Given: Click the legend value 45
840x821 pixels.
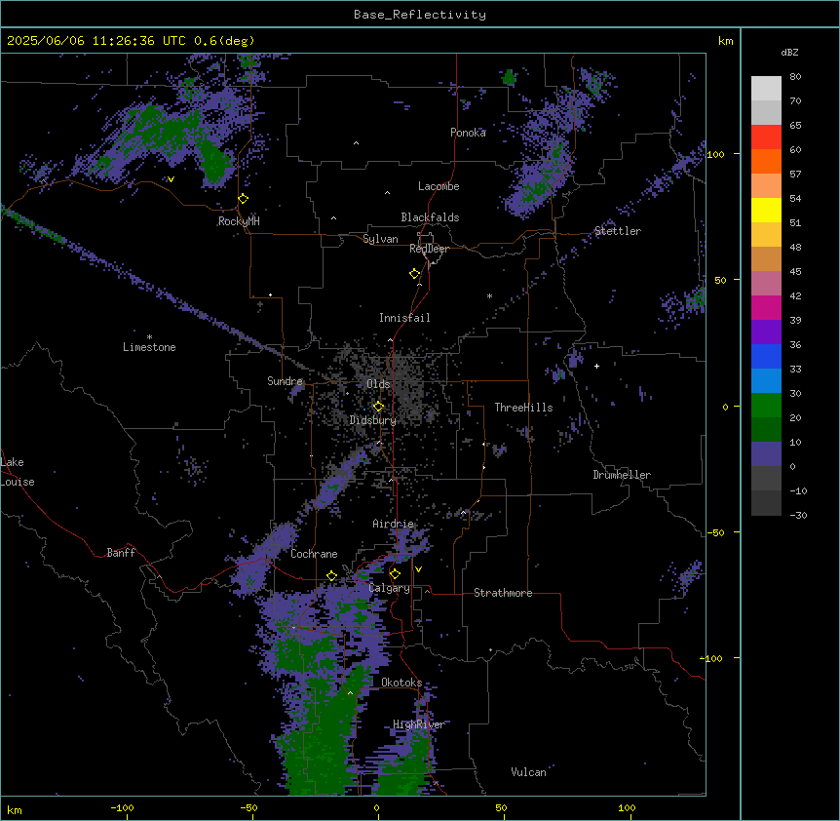Looking at the screenshot, I should pyautogui.click(x=795, y=272).
